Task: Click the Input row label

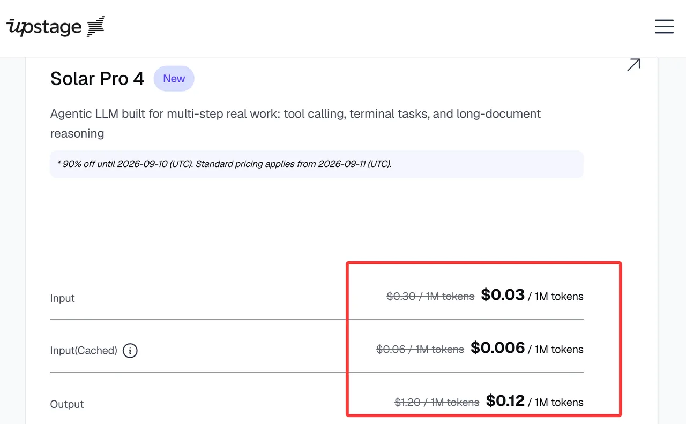Action: pyautogui.click(x=62, y=298)
